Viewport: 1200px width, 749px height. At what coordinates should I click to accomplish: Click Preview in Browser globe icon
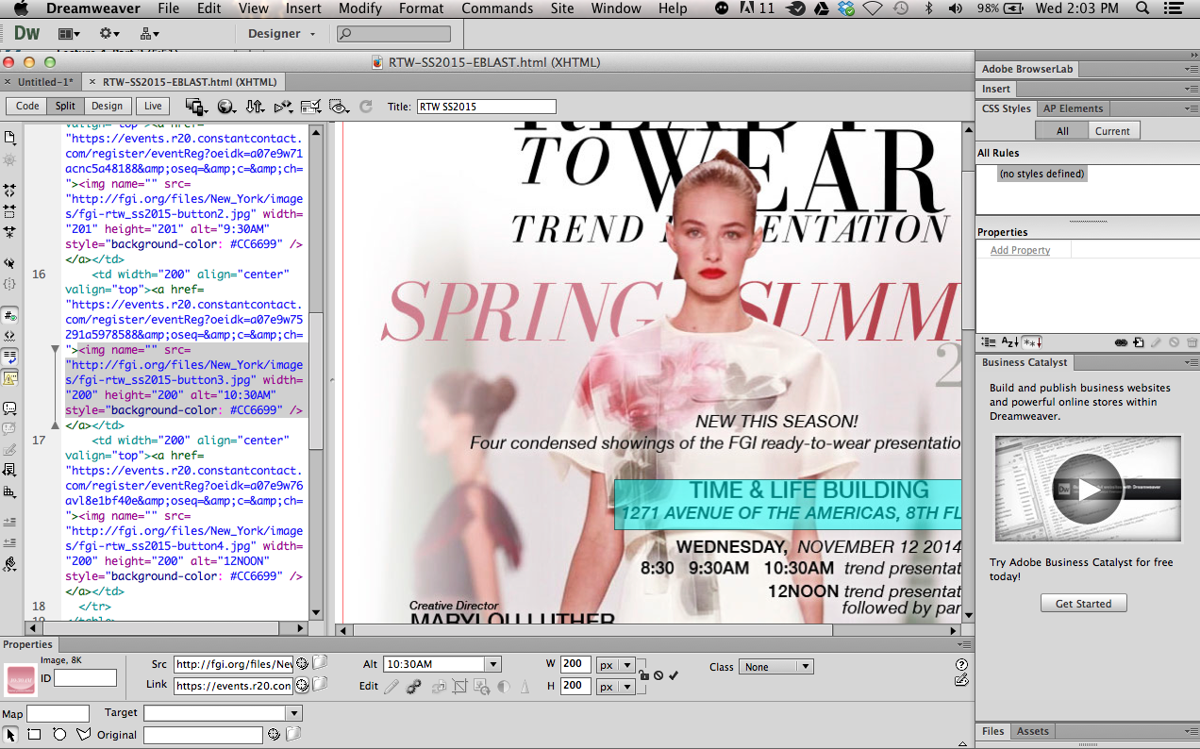[226, 107]
